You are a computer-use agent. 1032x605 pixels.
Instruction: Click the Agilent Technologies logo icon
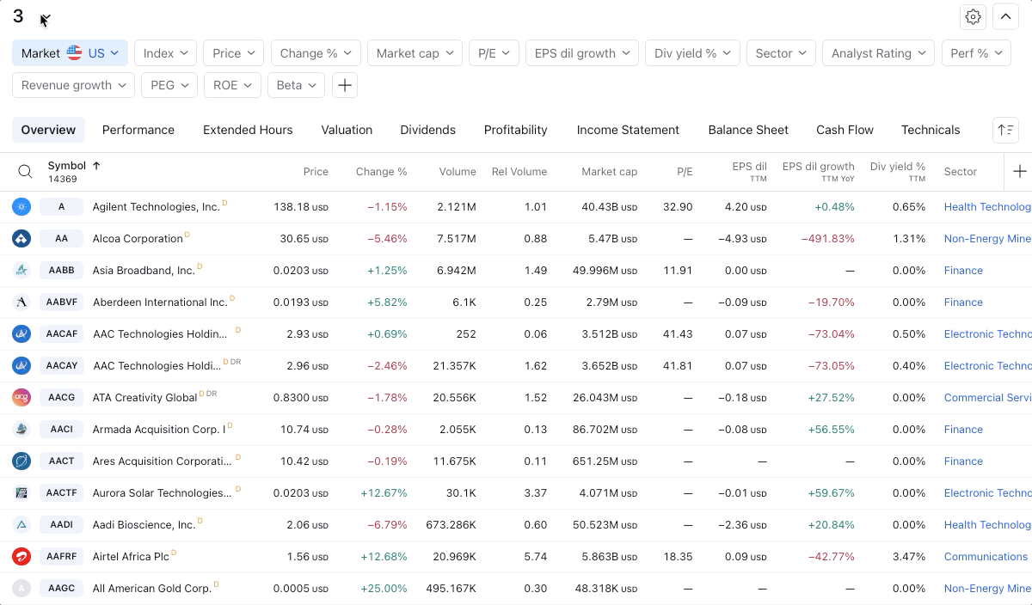click(21, 207)
